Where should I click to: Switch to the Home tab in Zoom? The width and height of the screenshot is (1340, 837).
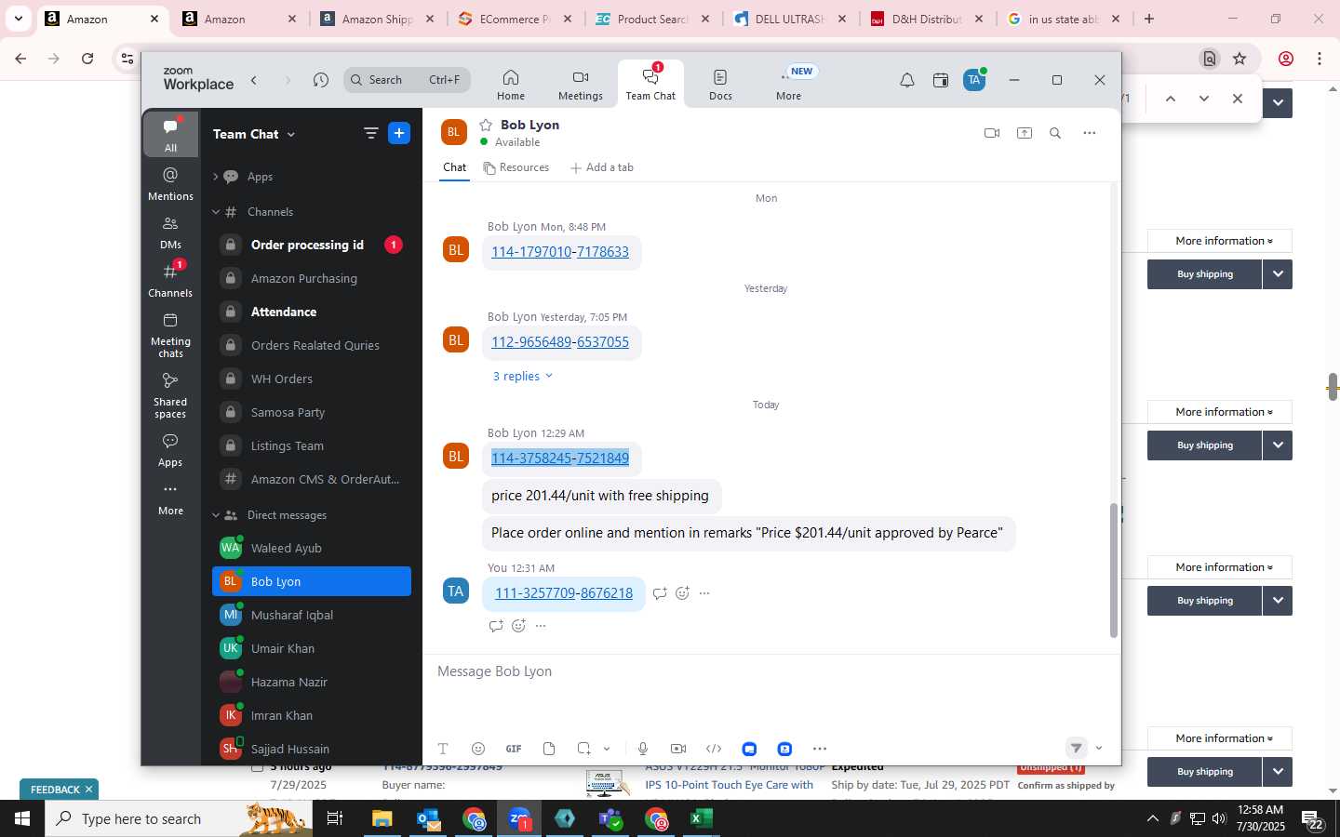[510, 85]
